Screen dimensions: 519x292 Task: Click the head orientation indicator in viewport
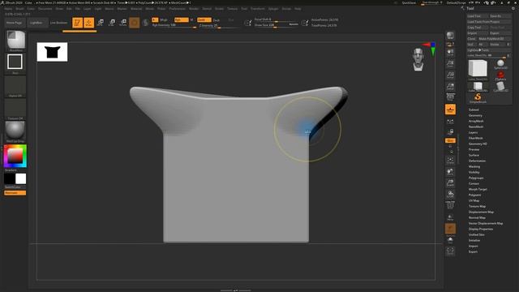point(418,59)
